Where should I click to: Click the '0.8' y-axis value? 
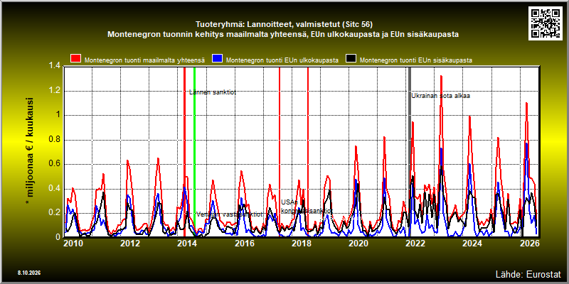[54, 139]
